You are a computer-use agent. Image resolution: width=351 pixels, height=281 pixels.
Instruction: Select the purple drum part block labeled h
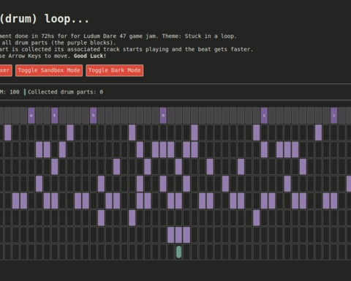[94, 116]
